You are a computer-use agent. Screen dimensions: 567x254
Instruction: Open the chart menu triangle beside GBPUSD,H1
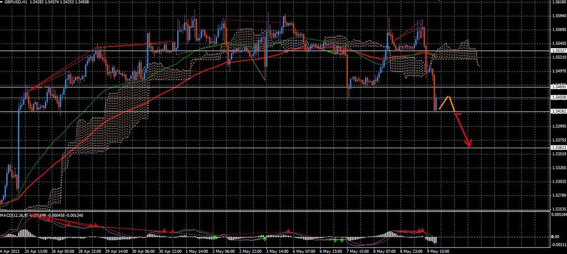coord(2,2)
